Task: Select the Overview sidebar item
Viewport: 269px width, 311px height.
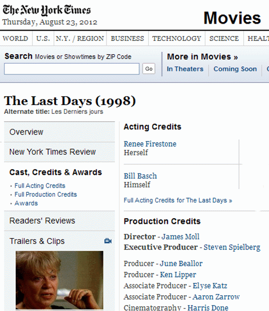Action: 59,132
